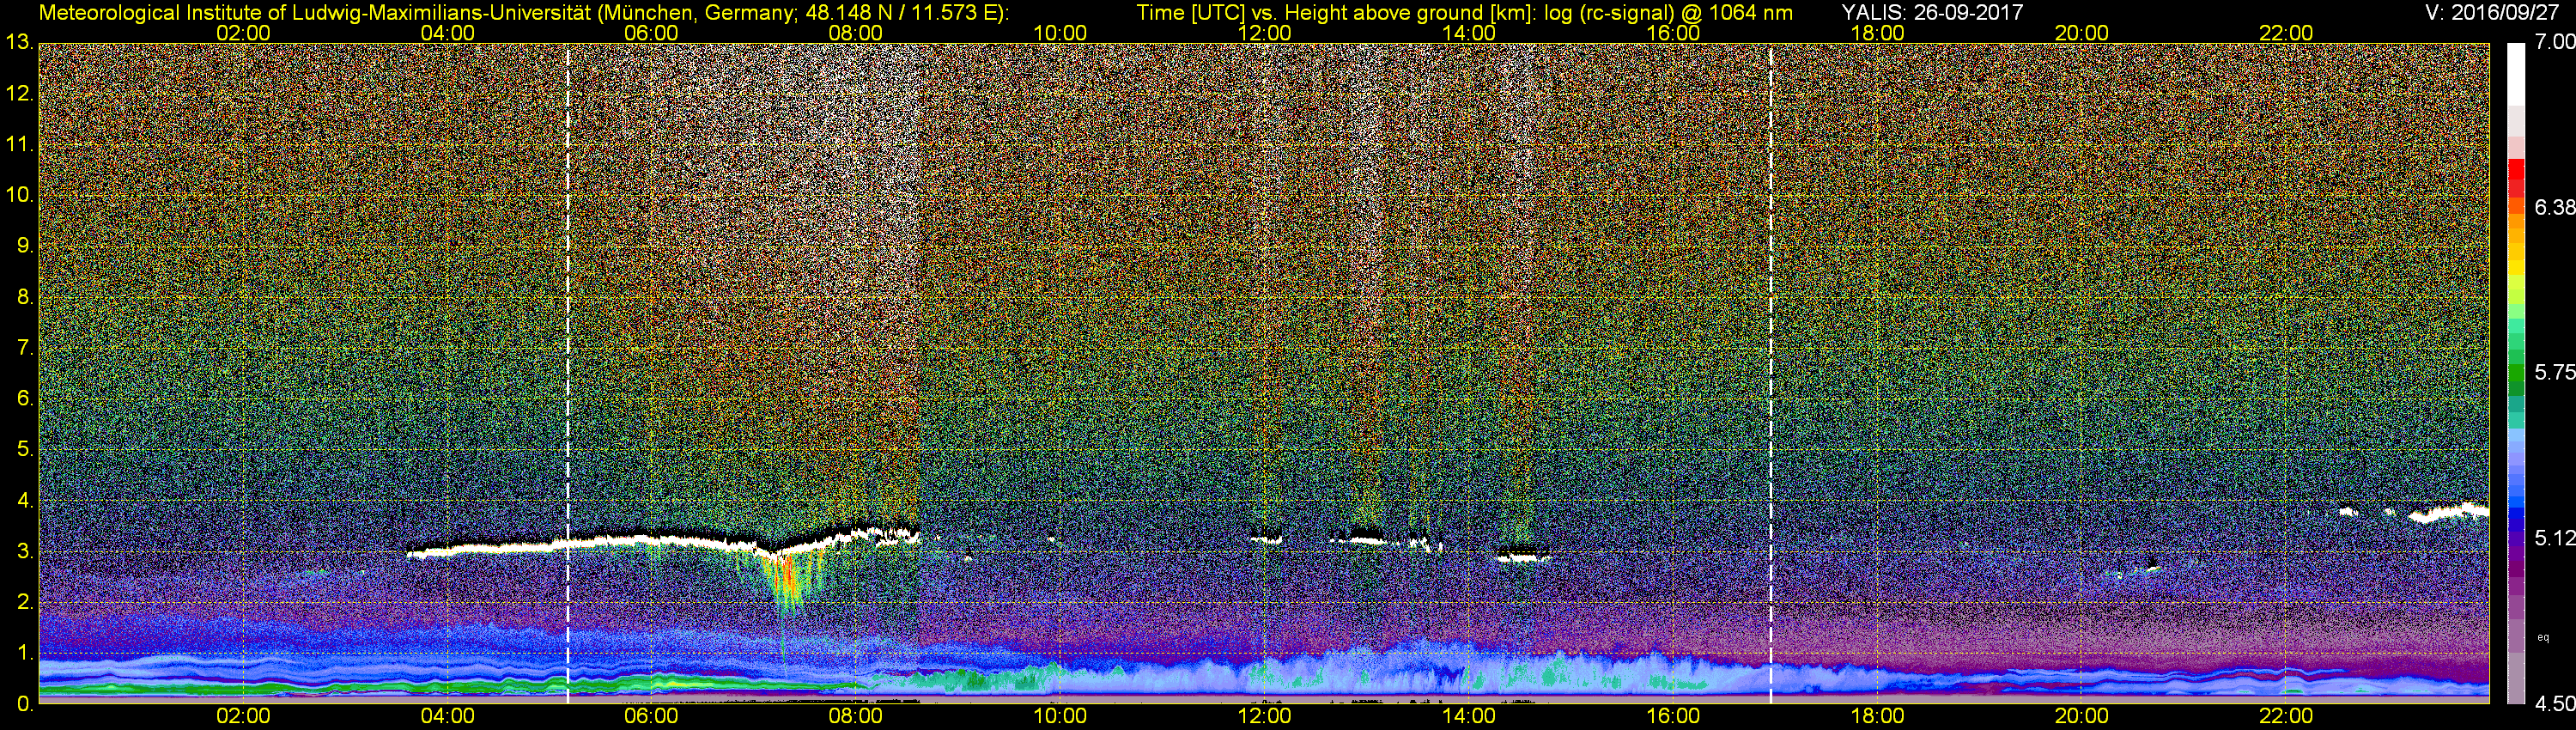
Task: Pick the 1 km height axis label
Action: click(x=24, y=653)
